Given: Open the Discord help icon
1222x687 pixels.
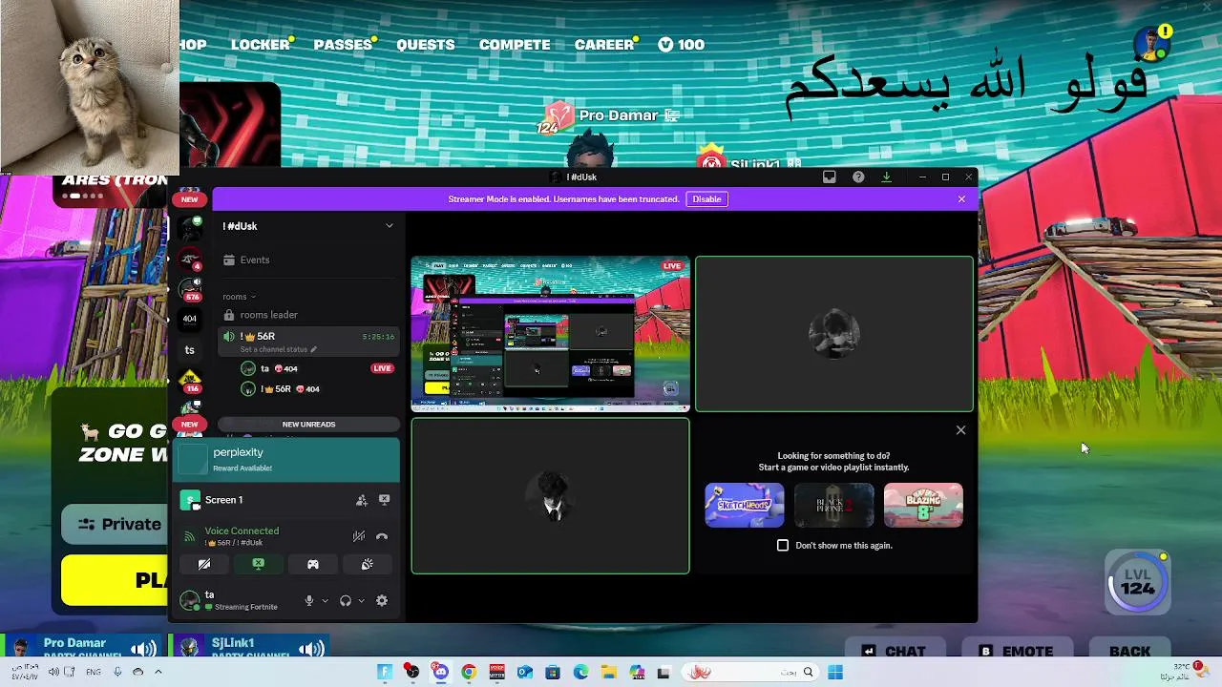Looking at the screenshot, I should tap(858, 177).
